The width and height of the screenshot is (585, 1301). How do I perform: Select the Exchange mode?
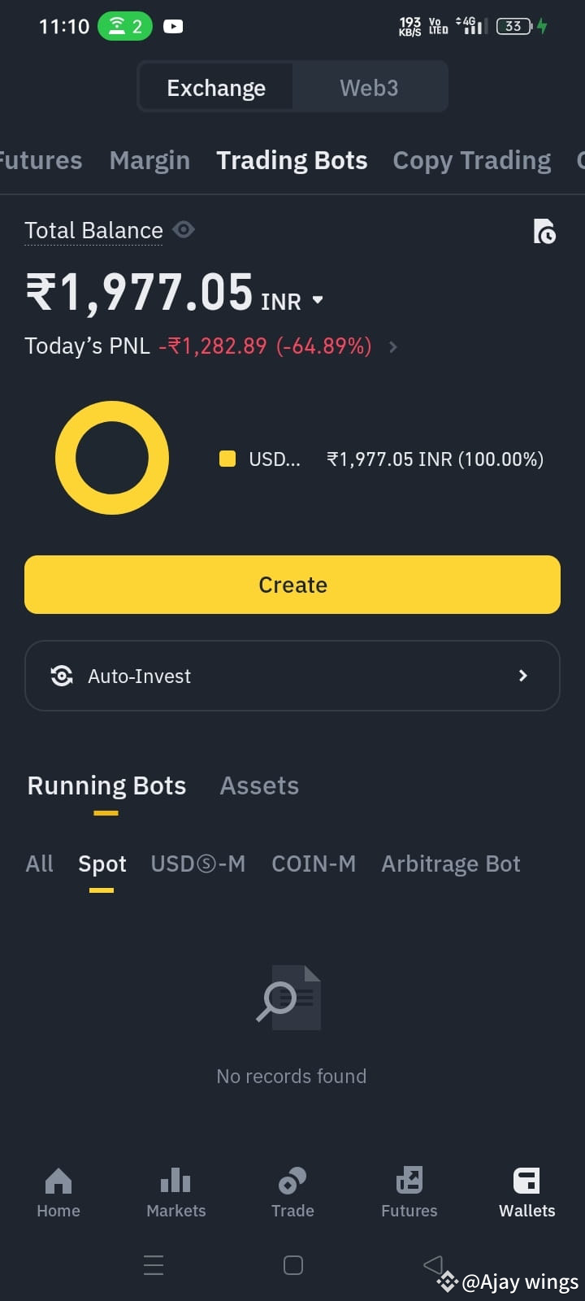pos(215,86)
